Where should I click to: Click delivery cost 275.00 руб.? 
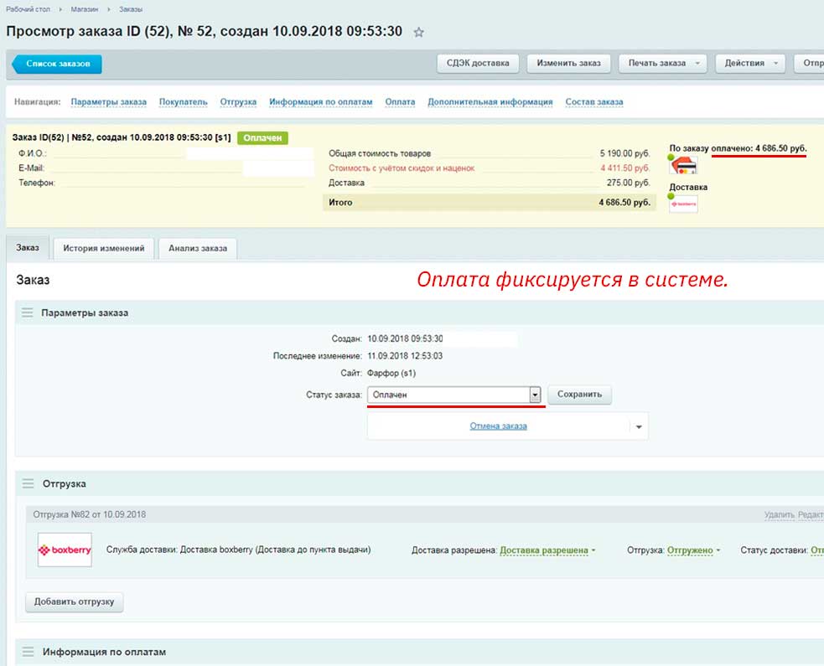(x=629, y=183)
